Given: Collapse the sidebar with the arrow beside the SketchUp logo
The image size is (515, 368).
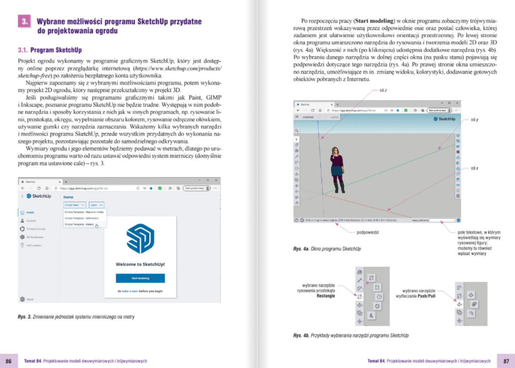Looking at the screenshot, I should [22, 196].
